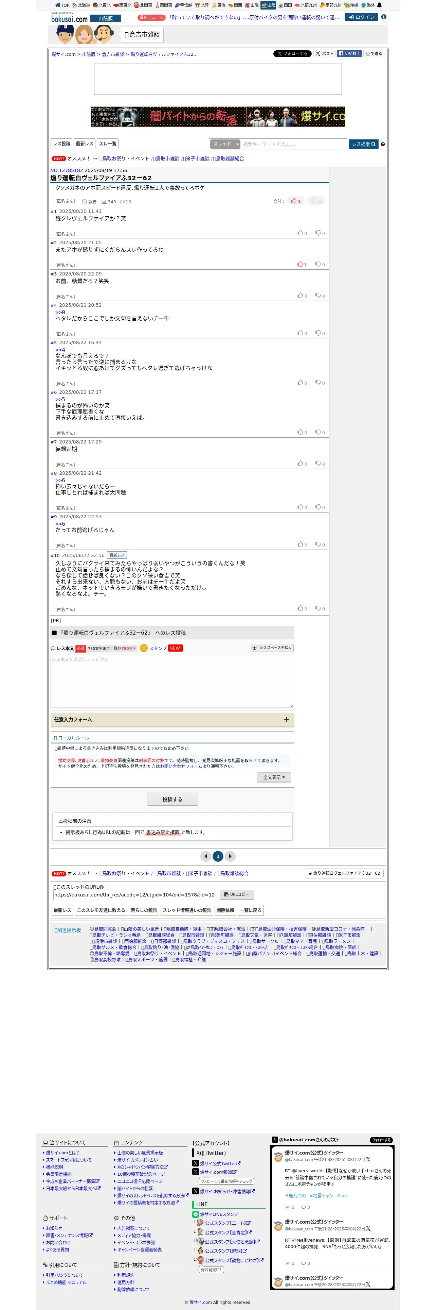Click the レス検索 search button
Screen dimensions: 436x1310
[363, 145]
